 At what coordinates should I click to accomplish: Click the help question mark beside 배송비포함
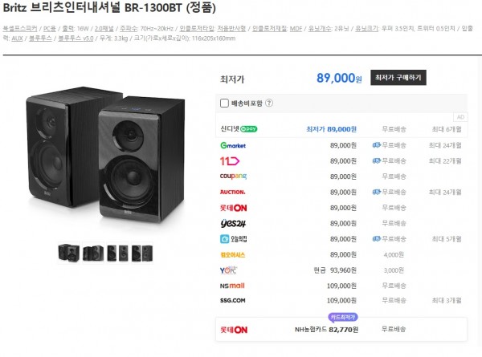[269, 103]
